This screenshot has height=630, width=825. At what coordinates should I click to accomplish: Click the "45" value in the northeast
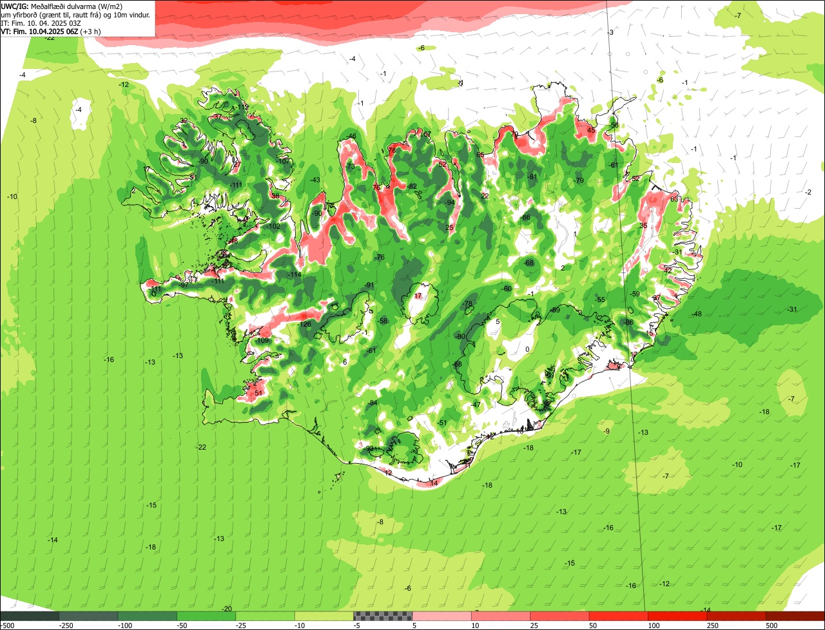point(591,131)
